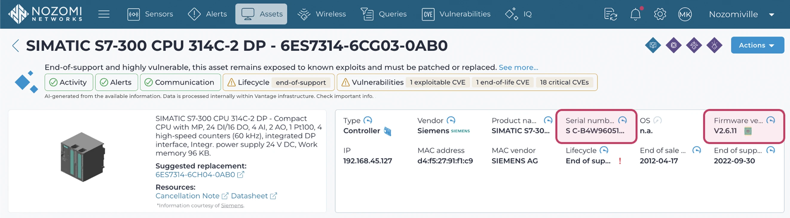Click the Vendor field source icon
This screenshot has width=790, height=218.
pos(451,120)
